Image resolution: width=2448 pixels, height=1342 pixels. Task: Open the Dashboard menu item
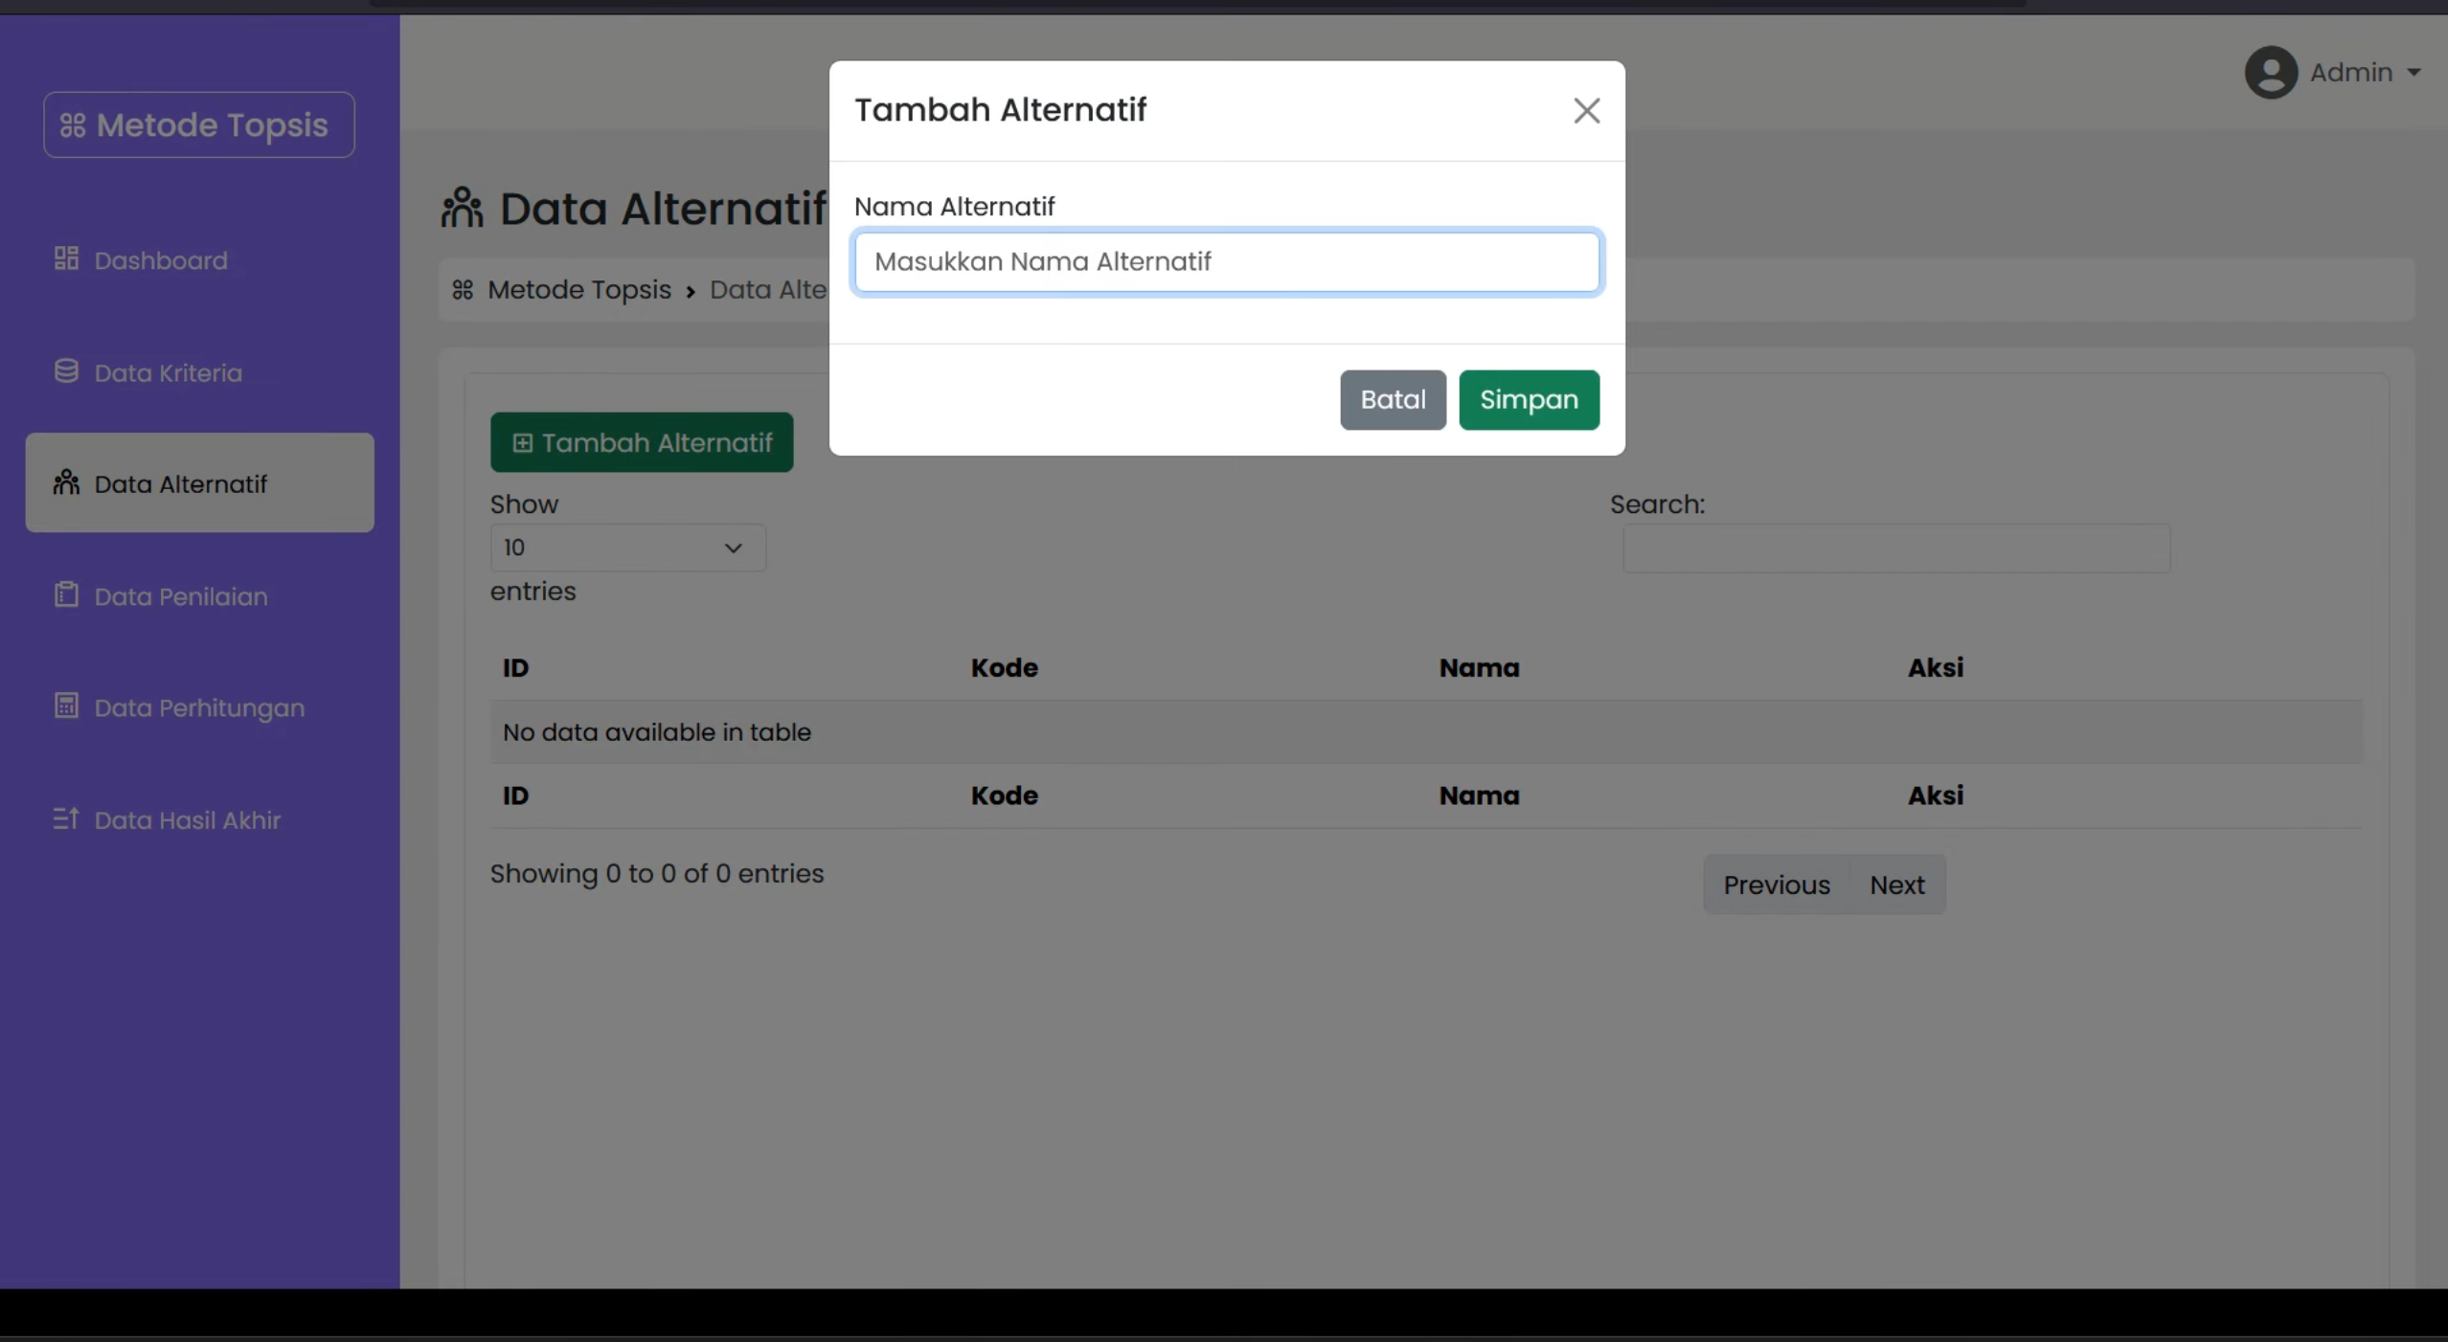tap(199, 259)
